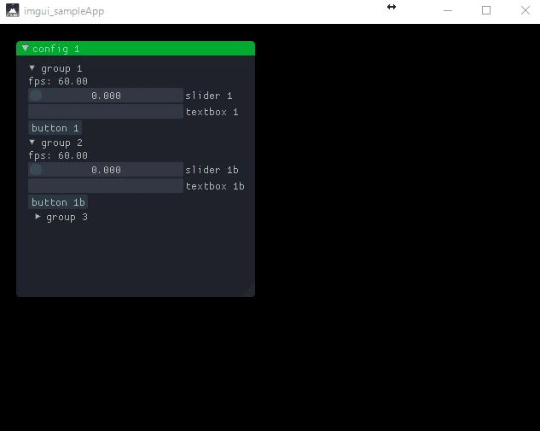Screen dimensions: 540x431
Task: Click the config 1 resize grip corner
Action: coord(249,291)
